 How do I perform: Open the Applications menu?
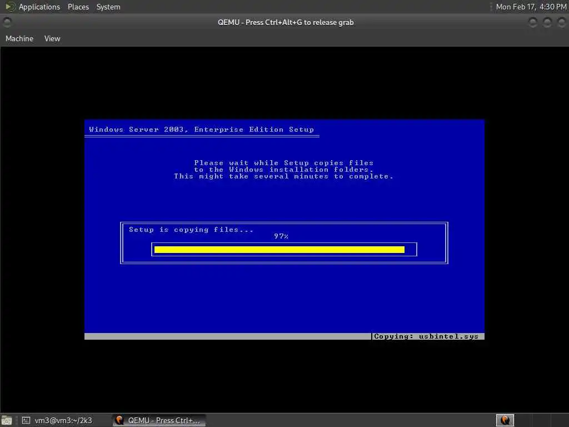pos(39,7)
